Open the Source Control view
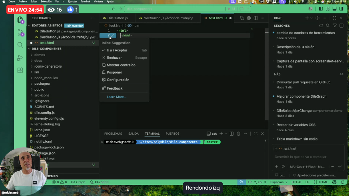Viewport: 349px width, 196px height. 20,33
